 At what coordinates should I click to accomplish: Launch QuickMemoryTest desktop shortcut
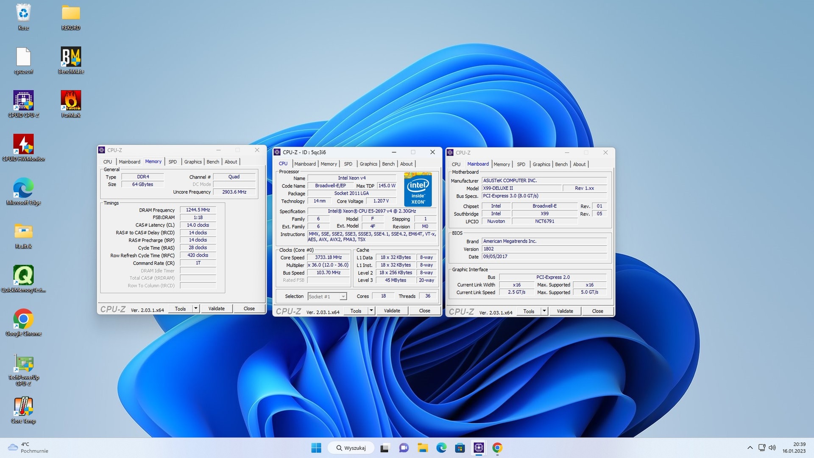(23, 279)
